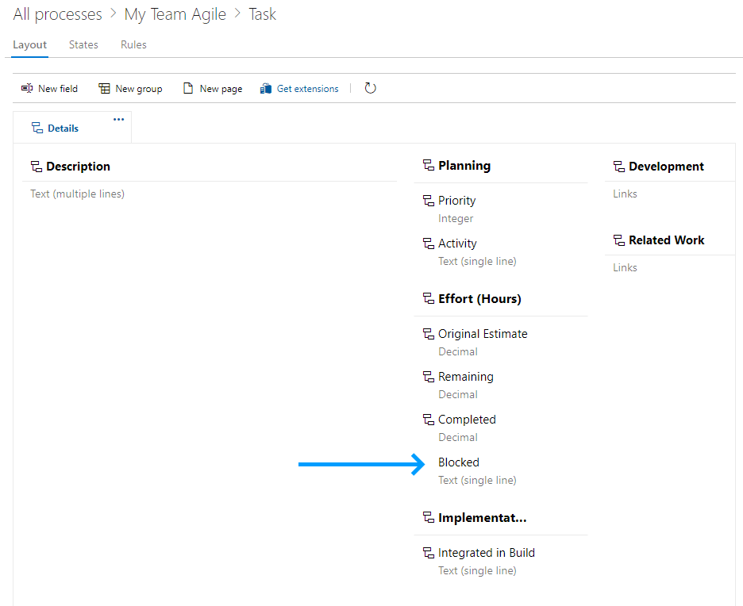The width and height of the screenshot is (743, 606).
Task: Click the refresh icon in toolbar
Action: (x=370, y=88)
